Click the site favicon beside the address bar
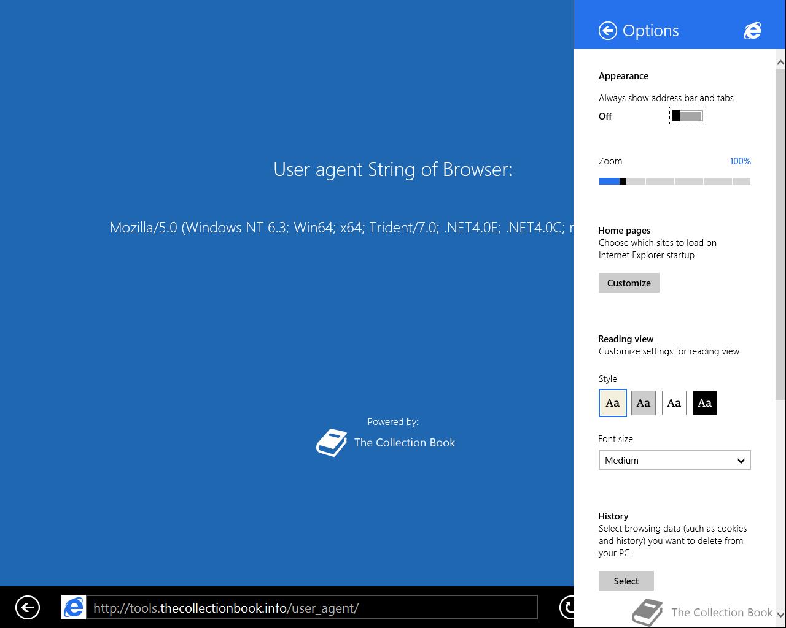The height and width of the screenshot is (628, 786). [x=74, y=607]
